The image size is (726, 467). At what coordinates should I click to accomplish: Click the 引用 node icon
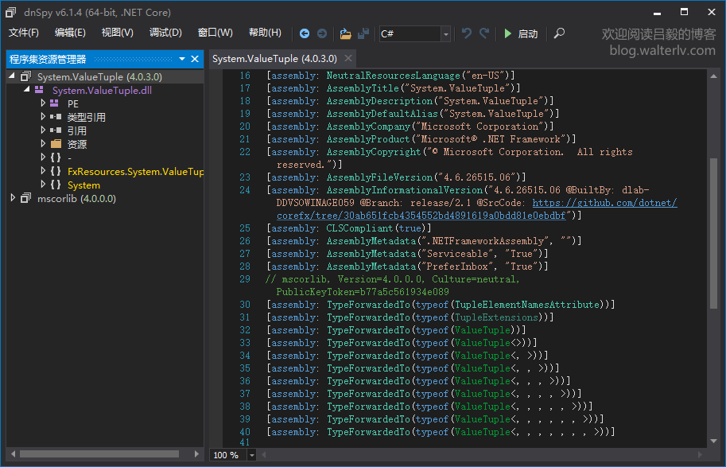(x=56, y=130)
